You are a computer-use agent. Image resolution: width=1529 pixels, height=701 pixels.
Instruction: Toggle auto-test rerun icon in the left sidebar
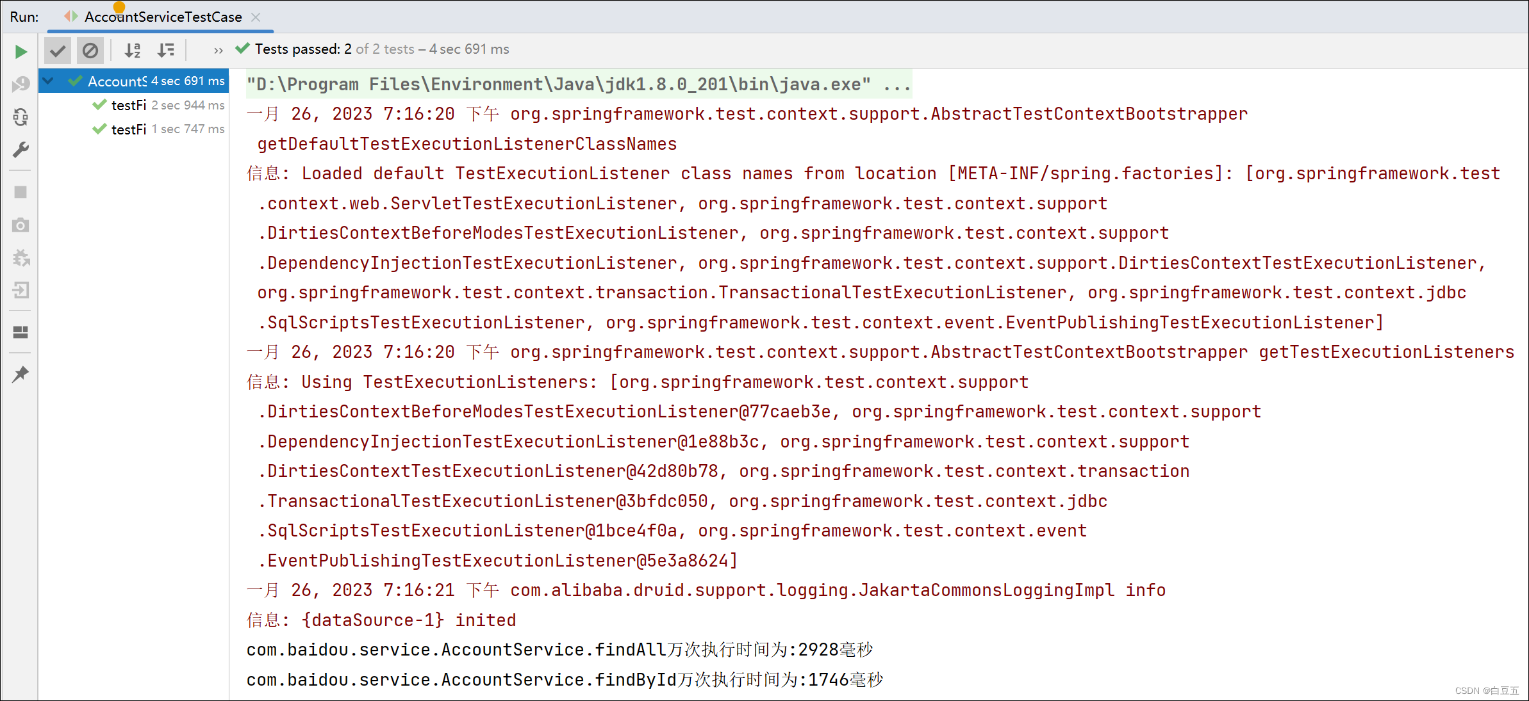(x=21, y=117)
